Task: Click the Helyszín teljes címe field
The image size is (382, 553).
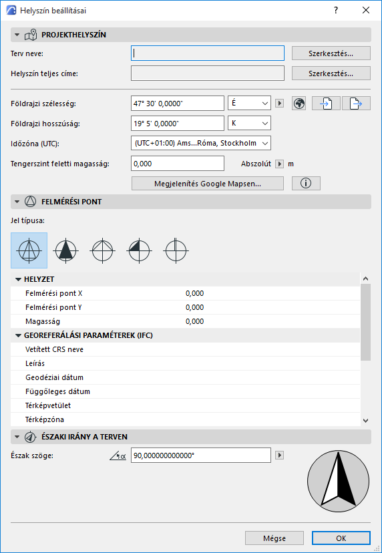Action: click(208, 73)
